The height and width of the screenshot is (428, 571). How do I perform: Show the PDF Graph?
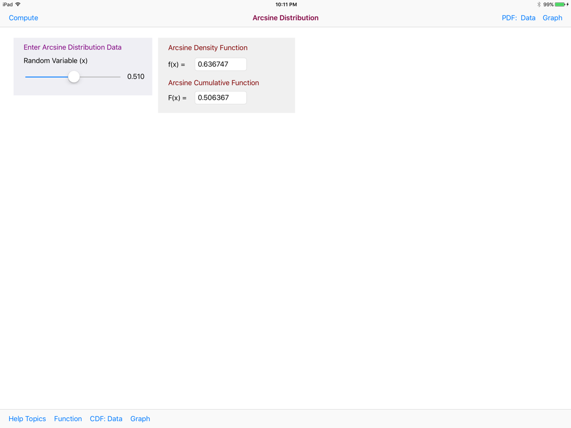552,18
